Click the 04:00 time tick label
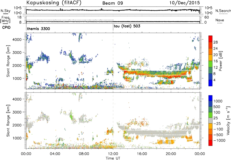 click(x=55, y=154)
